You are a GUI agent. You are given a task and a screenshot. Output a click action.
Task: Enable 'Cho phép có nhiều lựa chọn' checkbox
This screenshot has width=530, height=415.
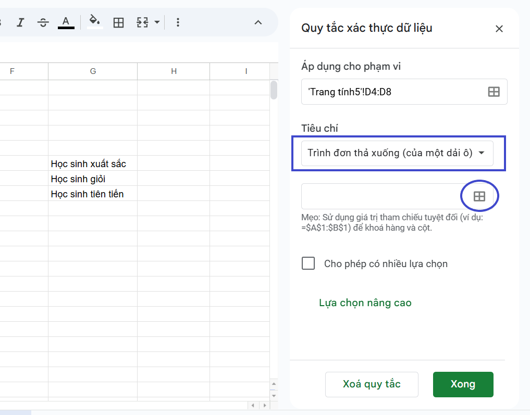tap(308, 263)
